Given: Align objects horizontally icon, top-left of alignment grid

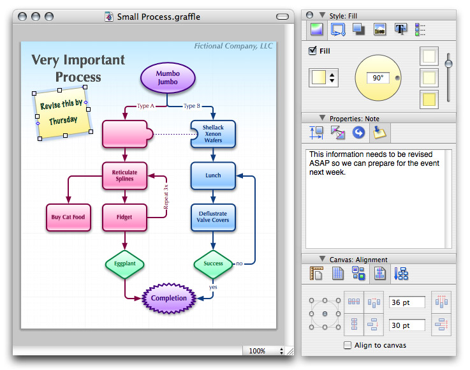Looking at the screenshot, I should pos(354,302).
